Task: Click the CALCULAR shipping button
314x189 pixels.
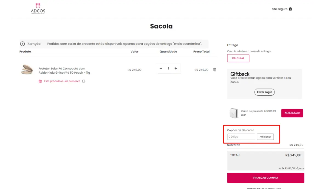Action: (238, 58)
